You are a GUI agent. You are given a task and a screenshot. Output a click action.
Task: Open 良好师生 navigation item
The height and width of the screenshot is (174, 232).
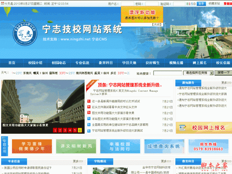point(153,63)
